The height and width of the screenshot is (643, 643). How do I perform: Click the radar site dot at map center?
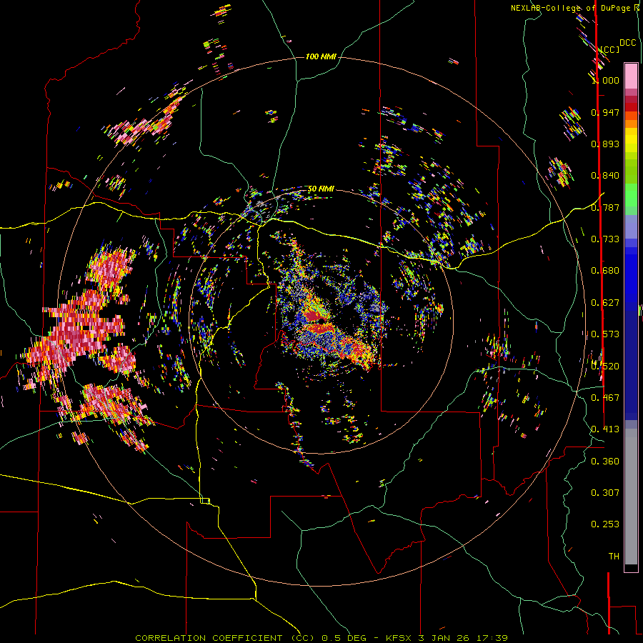tap(322, 321)
